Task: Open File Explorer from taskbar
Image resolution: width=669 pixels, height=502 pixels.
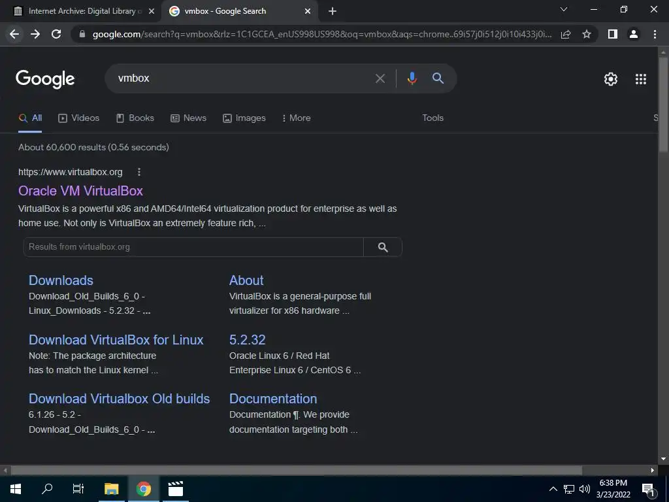Action: [x=111, y=489]
